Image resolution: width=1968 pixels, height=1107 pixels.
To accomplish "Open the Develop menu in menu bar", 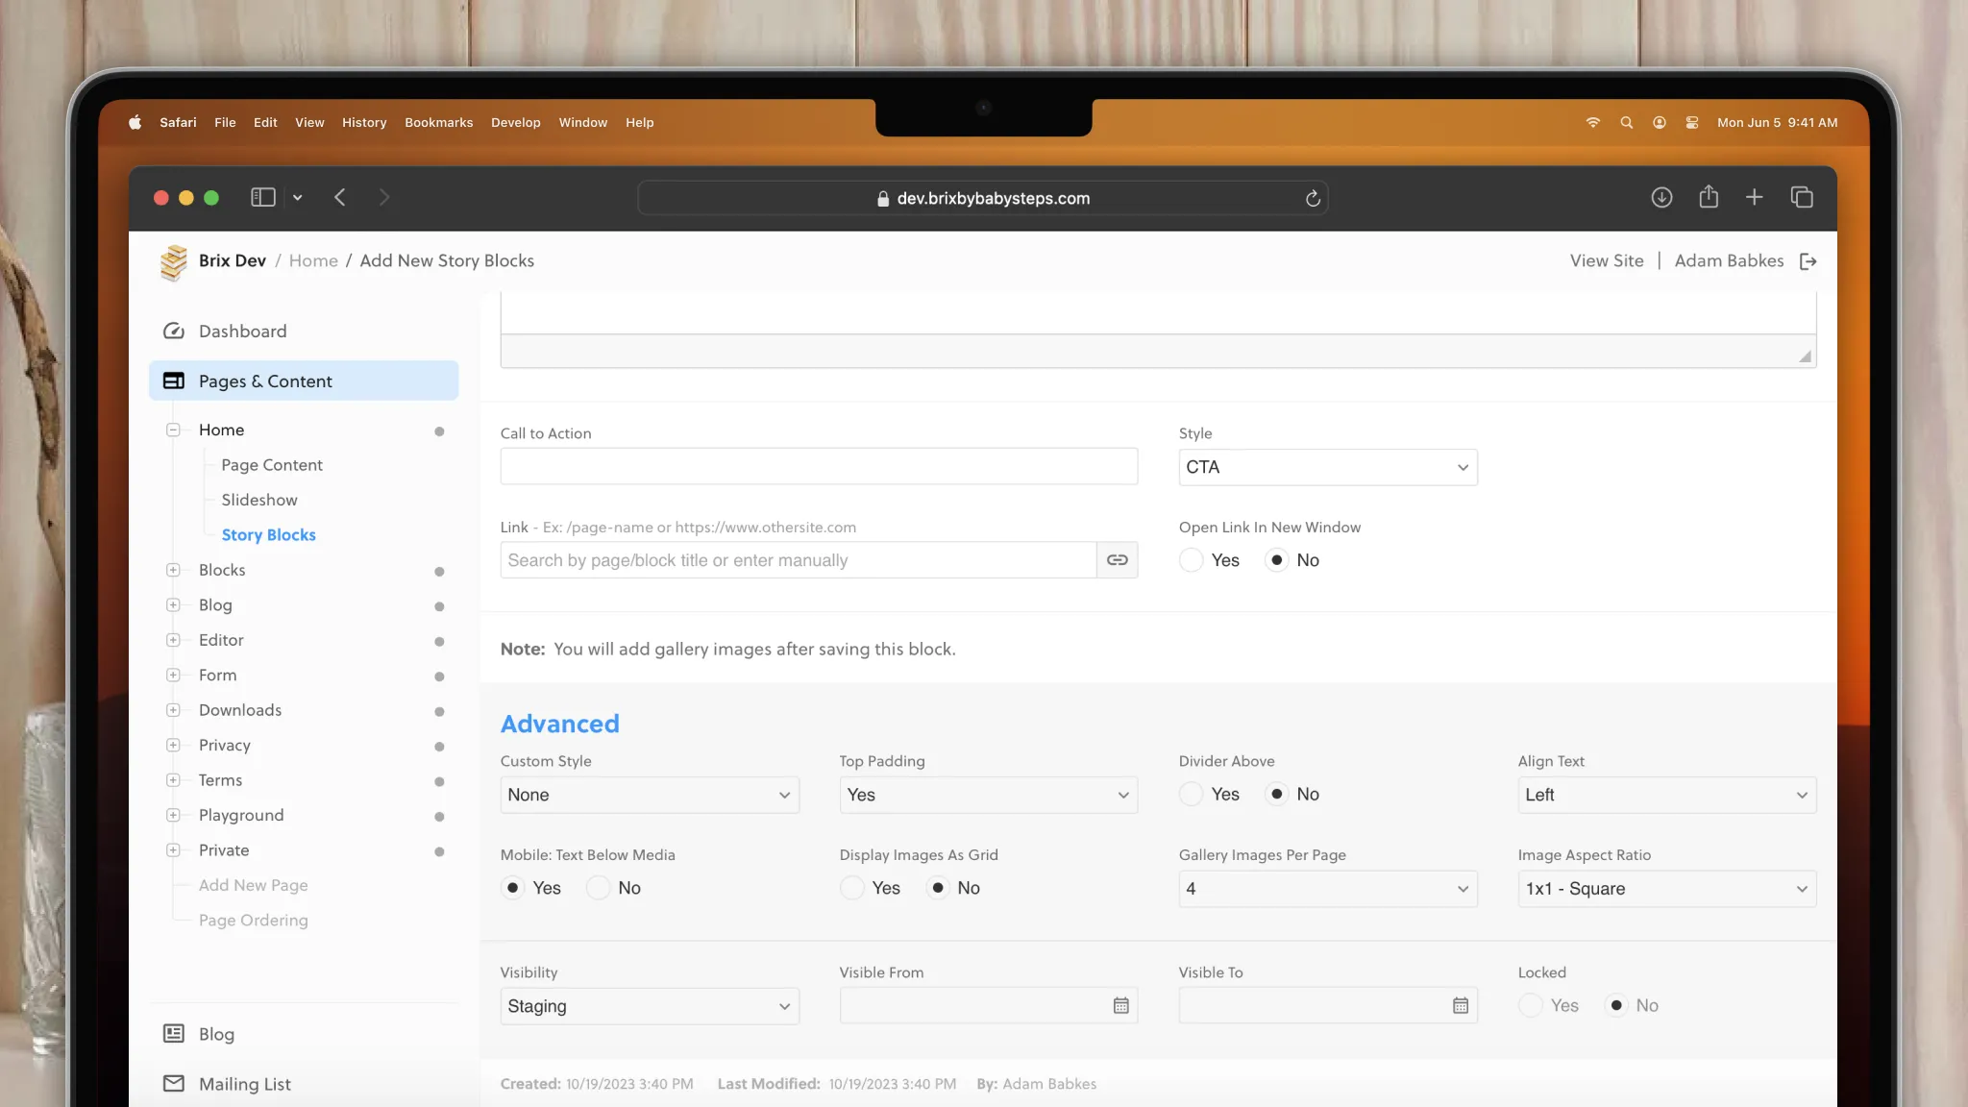I will 515,122.
